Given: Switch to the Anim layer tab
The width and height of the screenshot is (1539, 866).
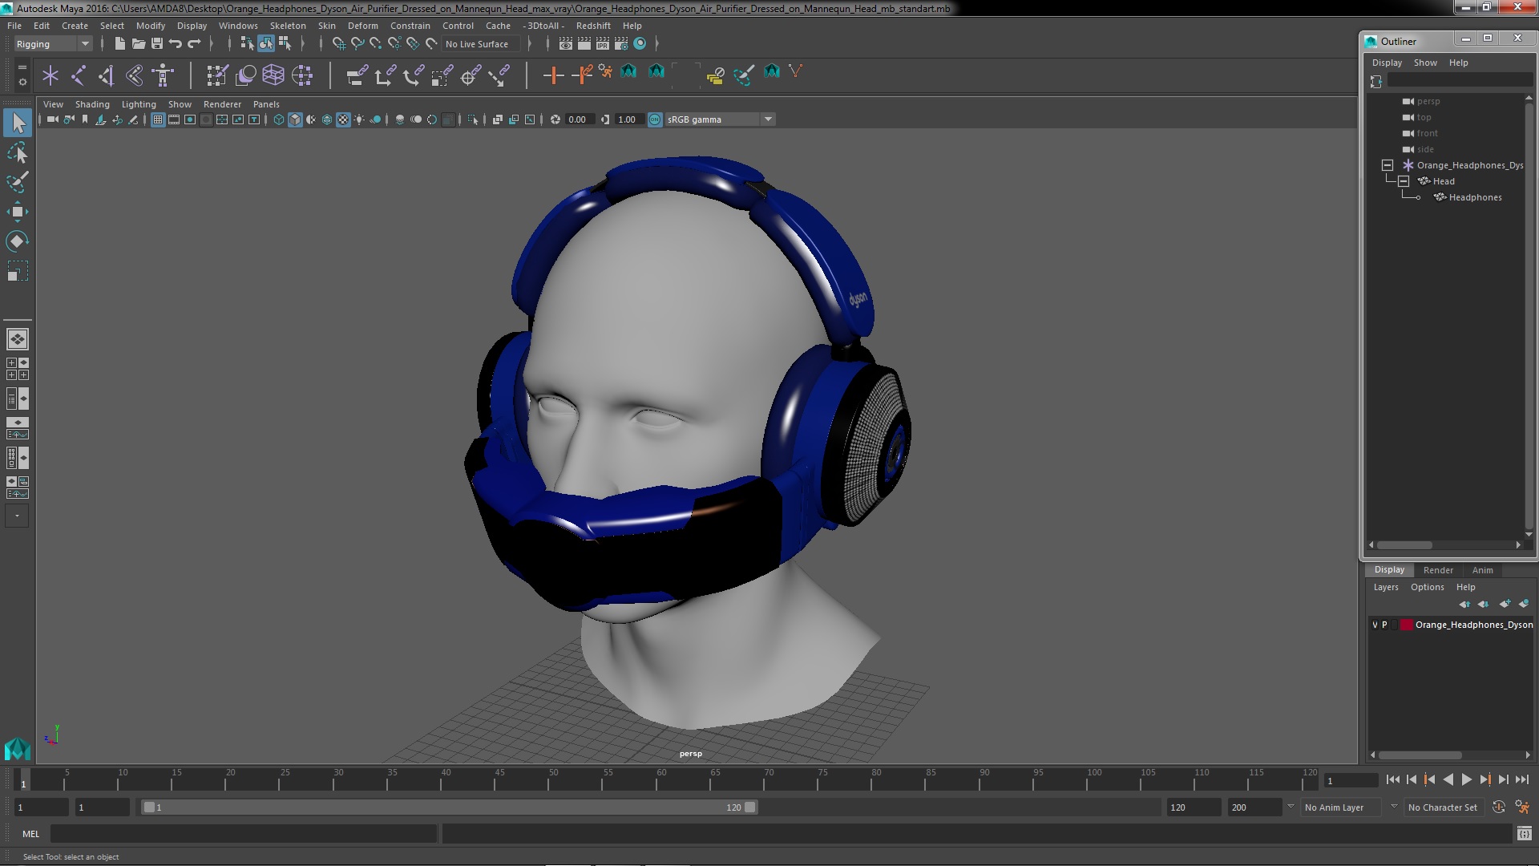Looking at the screenshot, I should click(x=1482, y=570).
